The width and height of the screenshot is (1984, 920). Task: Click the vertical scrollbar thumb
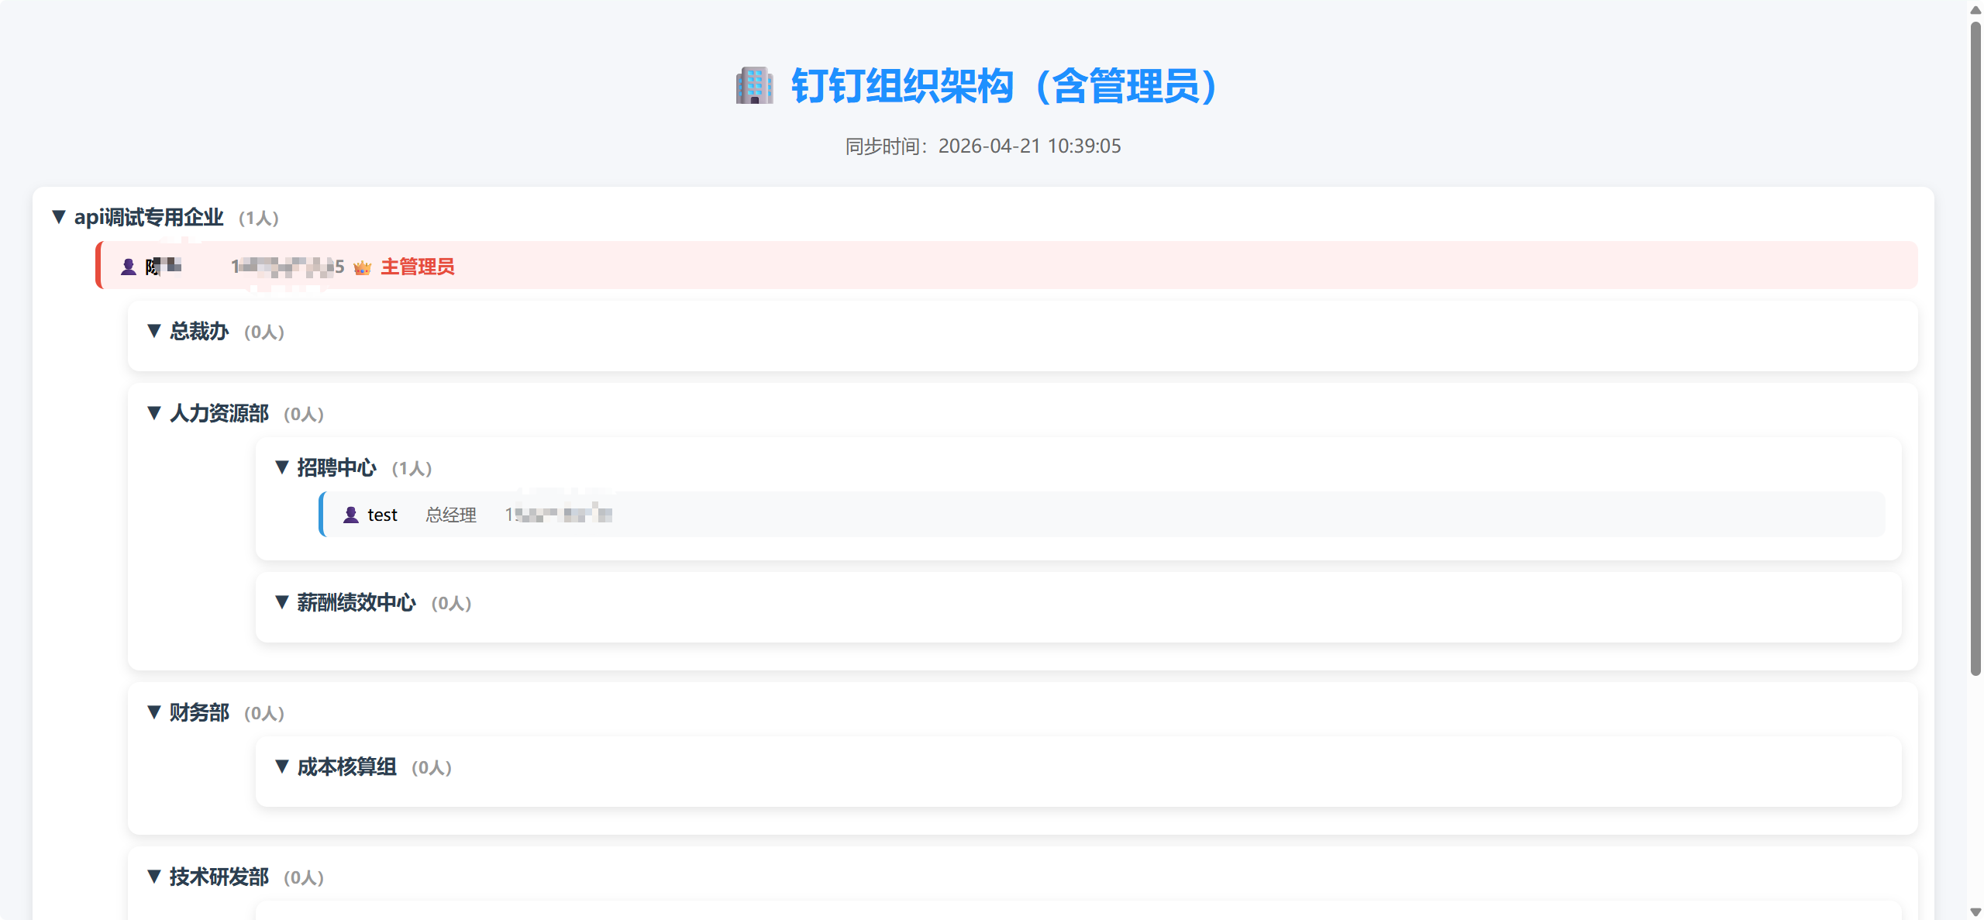click(x=1975, y=349)
